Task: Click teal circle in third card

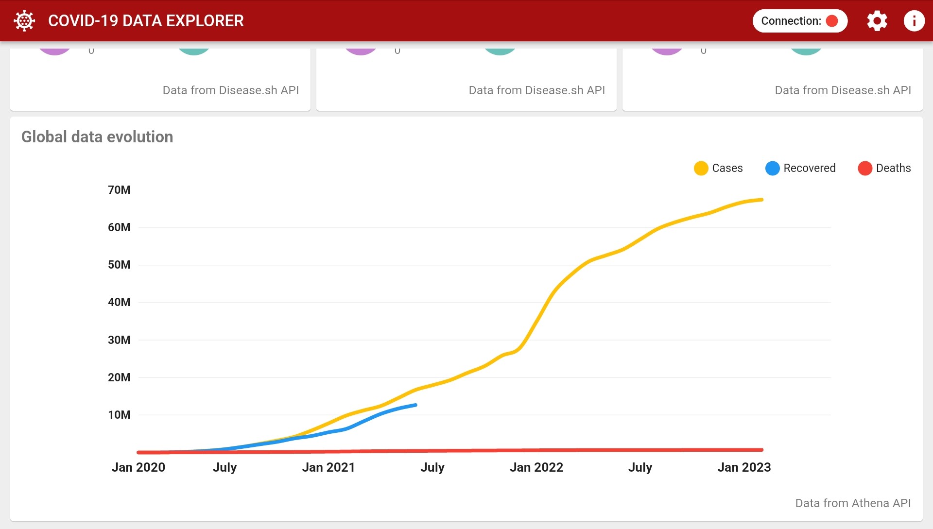Action: tap(806, 51)
